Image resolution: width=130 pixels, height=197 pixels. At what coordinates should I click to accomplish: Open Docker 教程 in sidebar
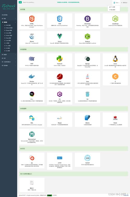pos(9,35)
